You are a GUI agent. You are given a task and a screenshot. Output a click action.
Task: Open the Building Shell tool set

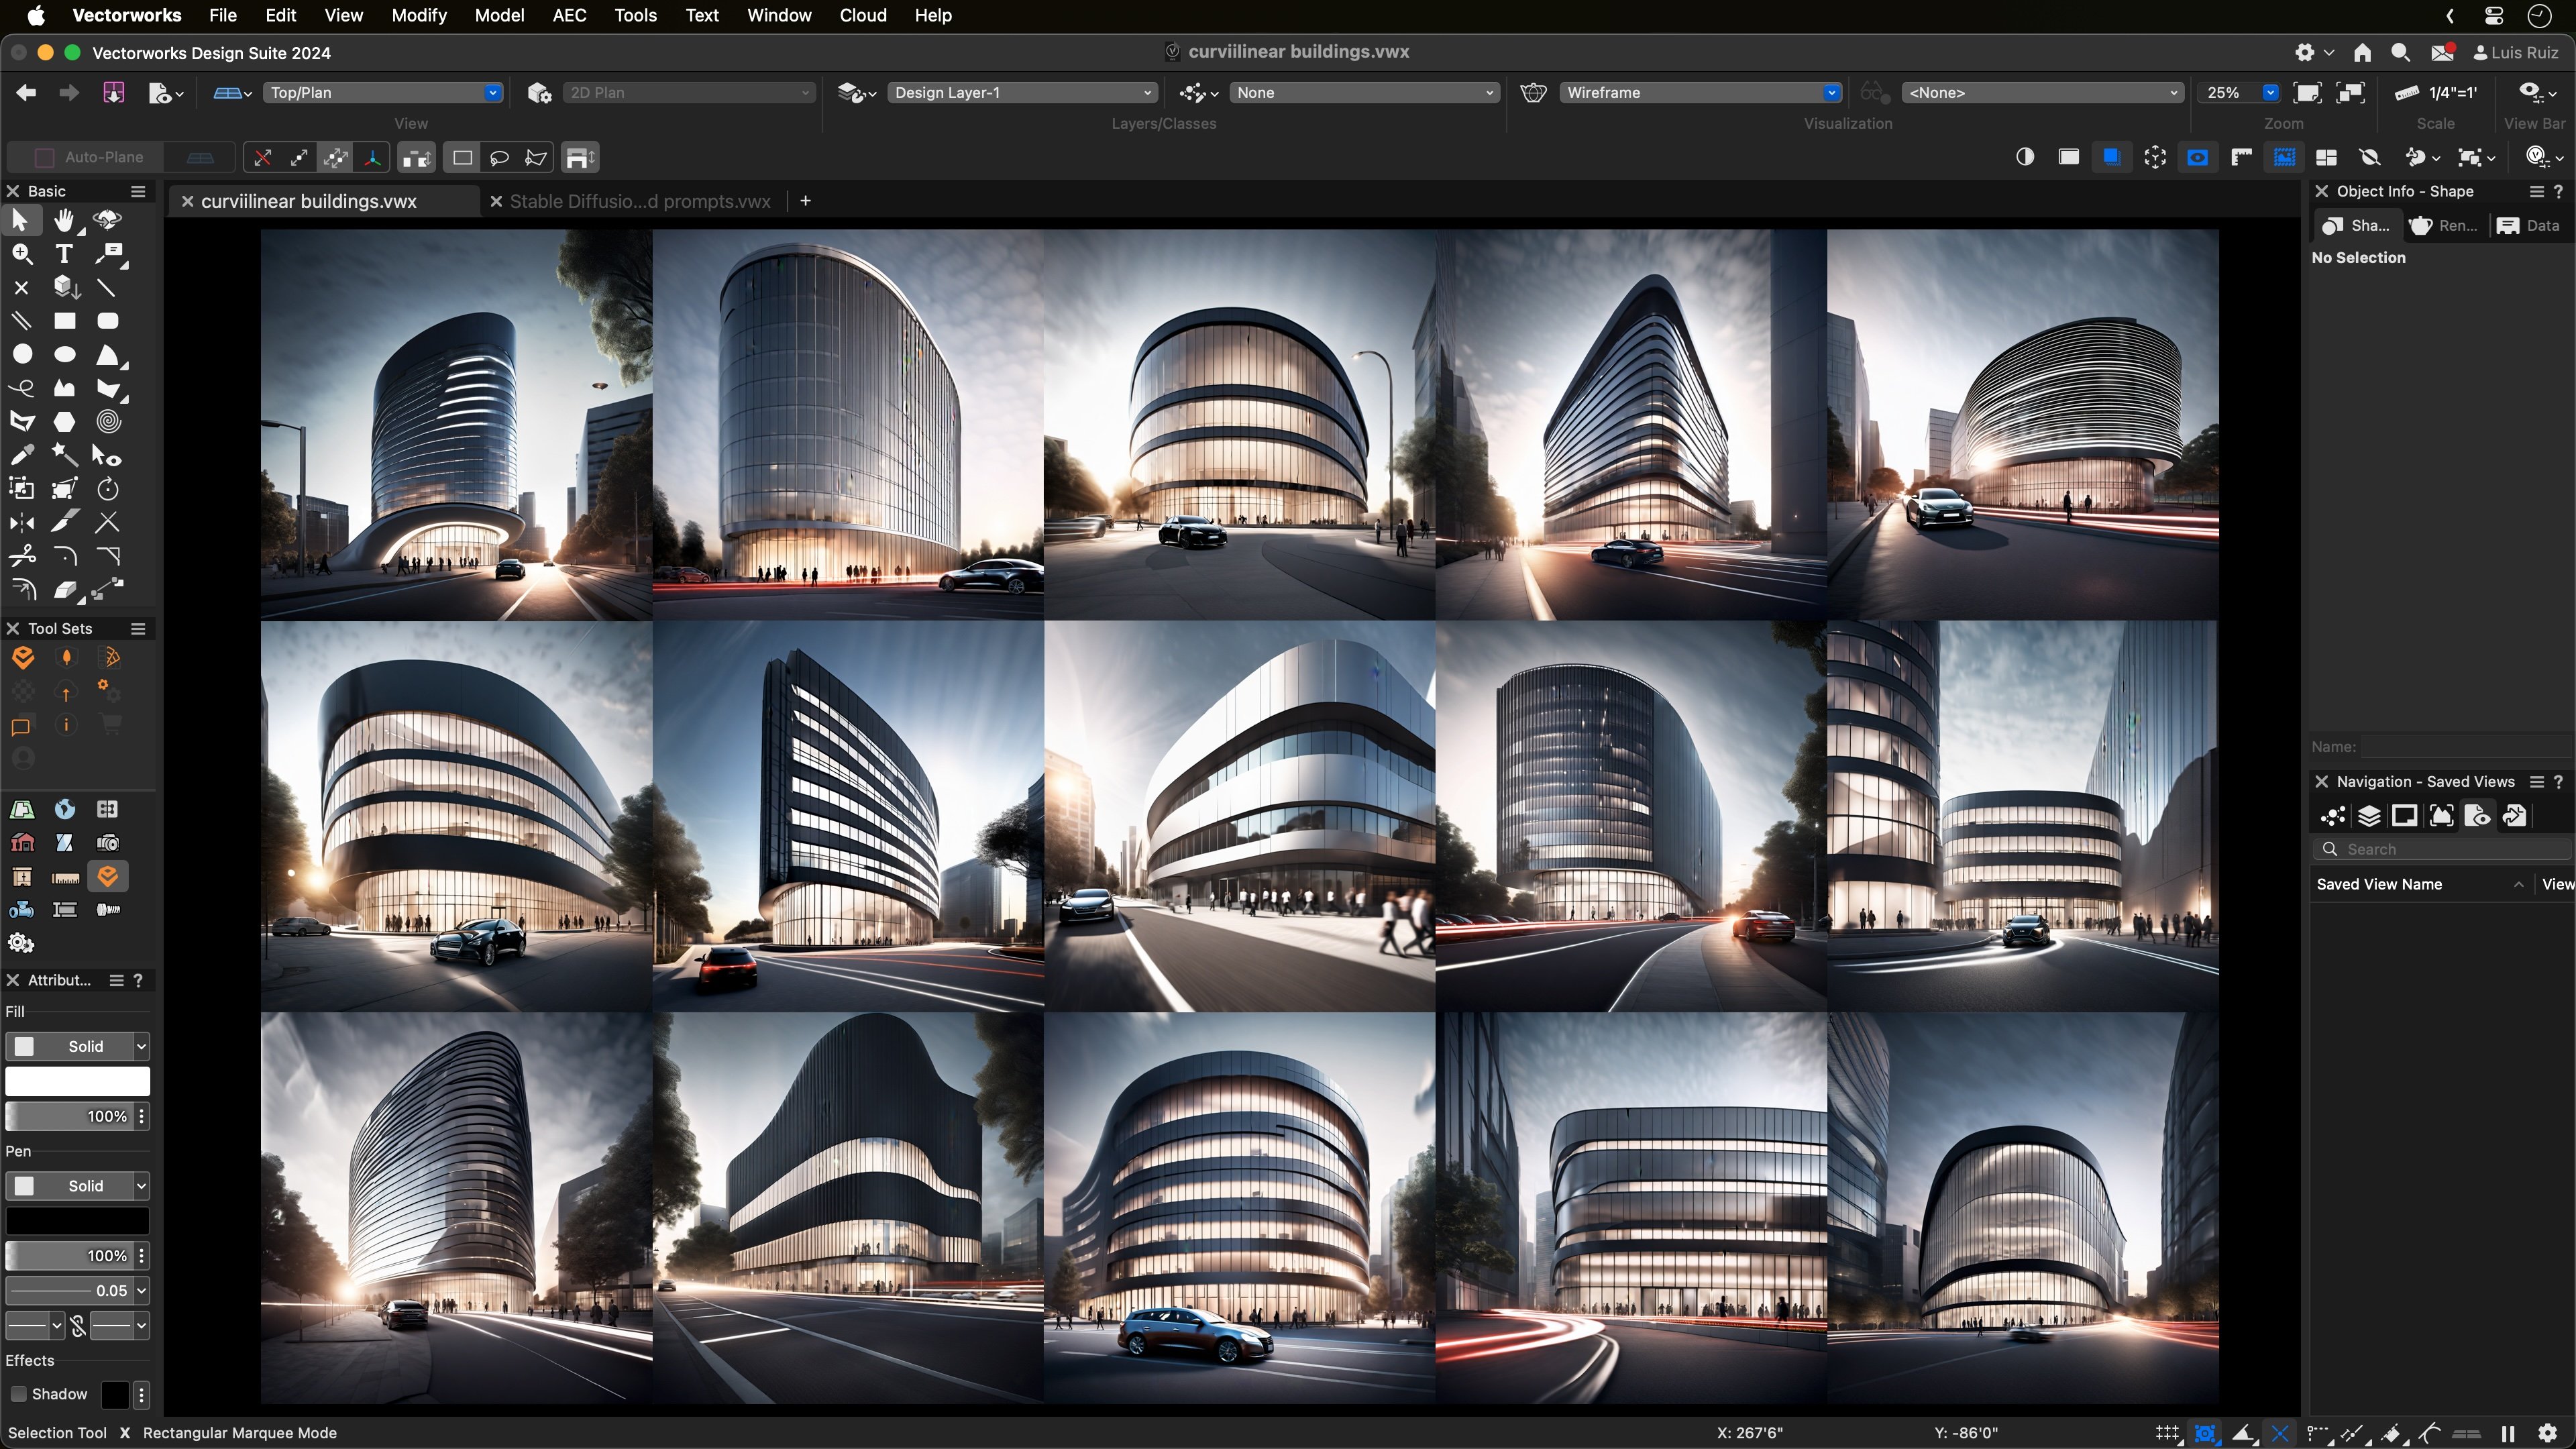pos(23,843)
